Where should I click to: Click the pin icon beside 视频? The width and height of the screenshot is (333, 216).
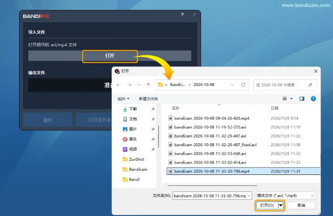(x=153, y=150)
